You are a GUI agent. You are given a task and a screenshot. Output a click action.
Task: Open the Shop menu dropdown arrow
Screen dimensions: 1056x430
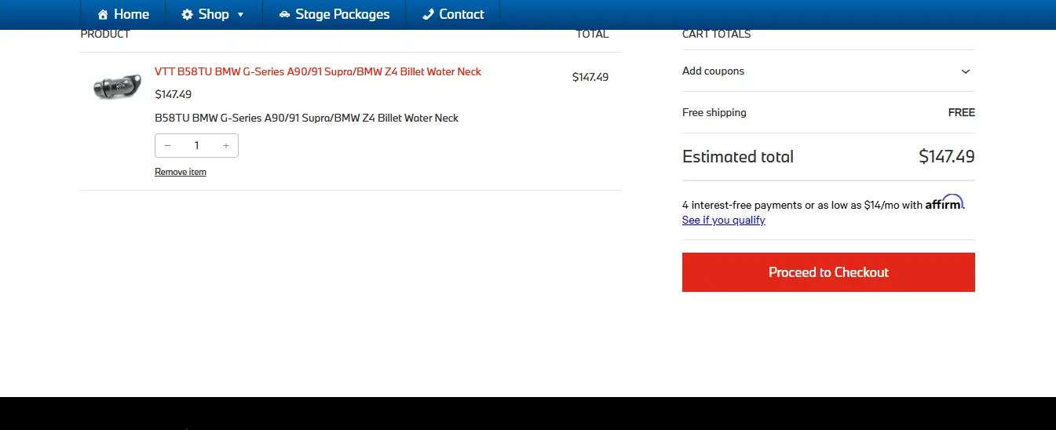pos(240,15)
